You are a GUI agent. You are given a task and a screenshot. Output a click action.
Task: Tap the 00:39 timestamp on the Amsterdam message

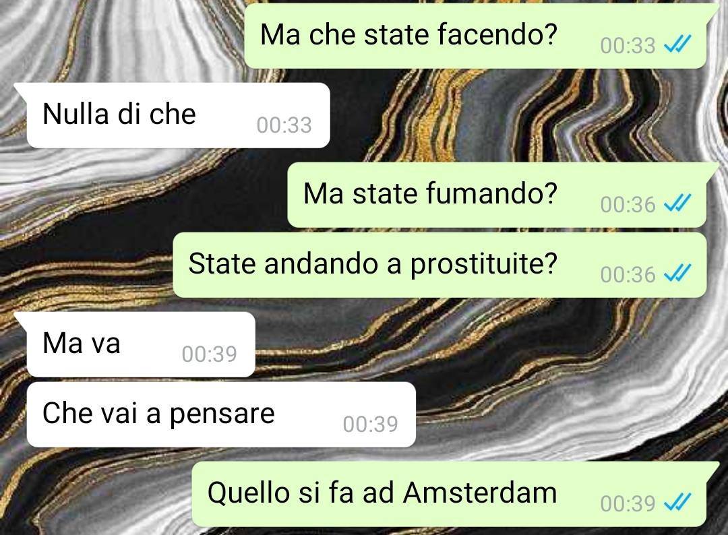(628, 503)
